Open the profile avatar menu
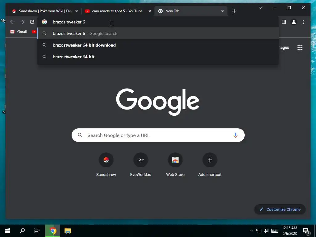This screenshot has height=237, width=316. (x=294, y=22)
